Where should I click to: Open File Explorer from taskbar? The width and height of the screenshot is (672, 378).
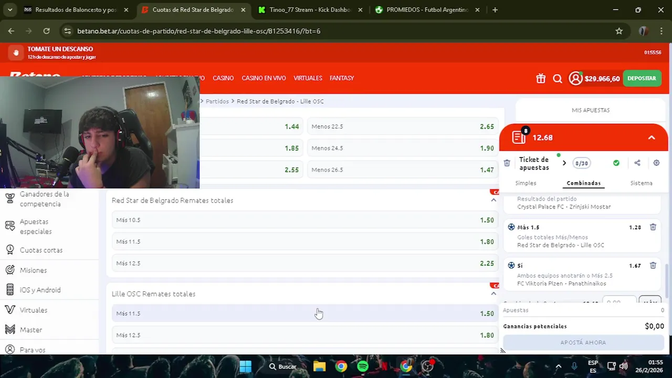319,366
